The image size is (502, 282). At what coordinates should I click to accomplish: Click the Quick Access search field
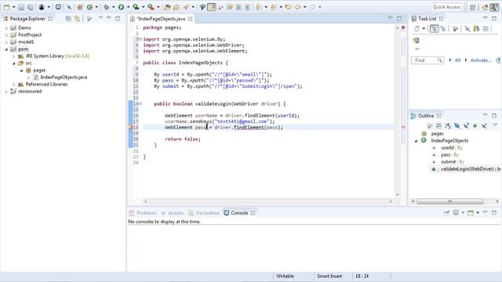pos(446,7)
